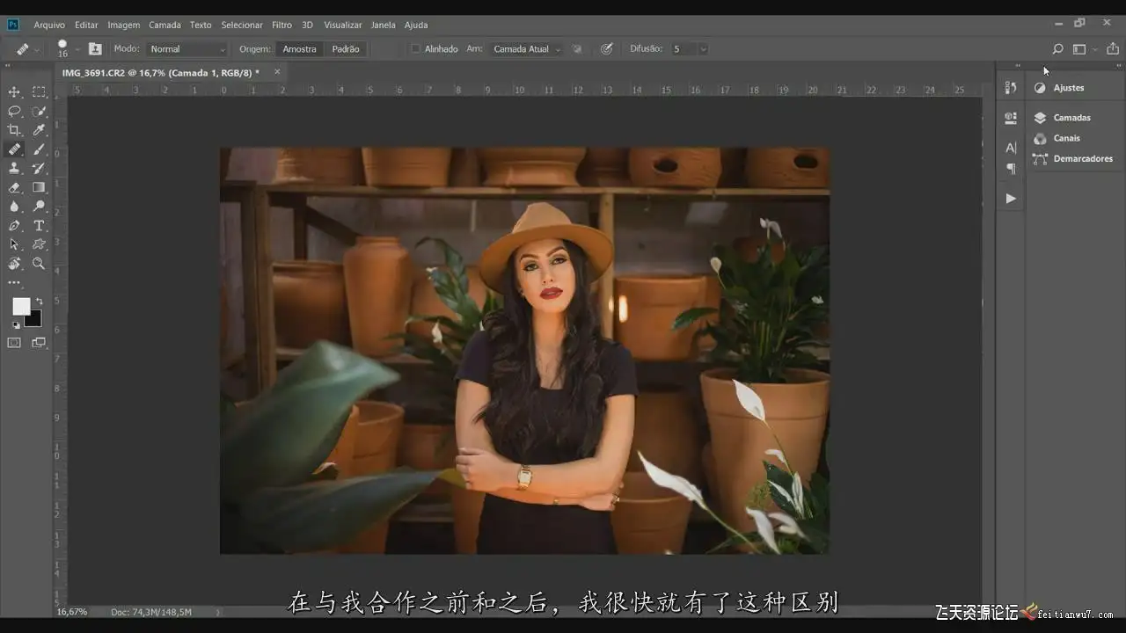Image resolution: width=1126 pixels, height=633 pixels.
Task: Open the Filtro menu
Action: (x=281, y=25)
